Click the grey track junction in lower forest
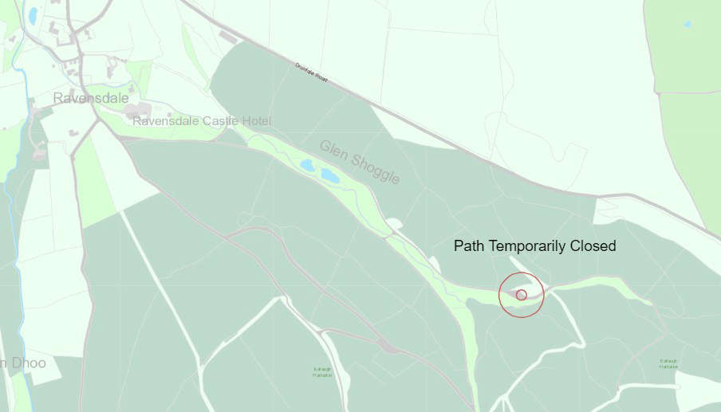The height and width of the screenshot is (412, 721). 390,347
